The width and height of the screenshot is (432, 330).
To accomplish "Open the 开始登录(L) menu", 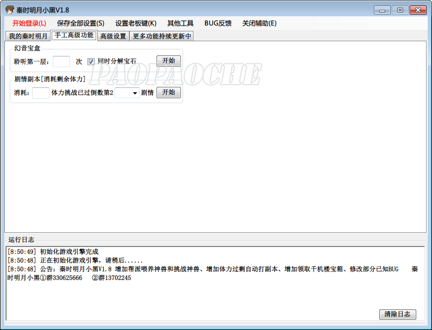I will click(x=29, y=23).
